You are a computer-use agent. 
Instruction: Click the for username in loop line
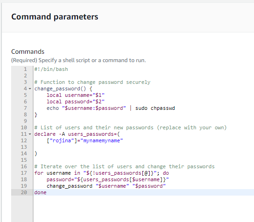pos(102,173)
